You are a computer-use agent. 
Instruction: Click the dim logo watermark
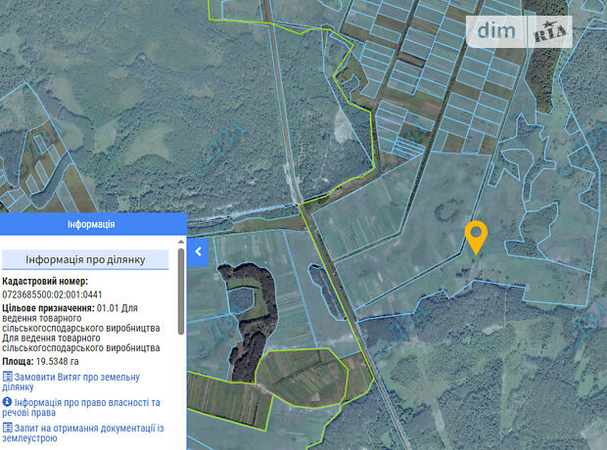[x=501, y=31]
